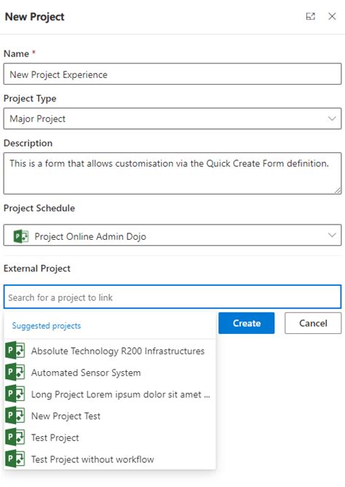Click the Project icon in Project Schedule field
The image size is (345, 487).
click(x=21, y=236)
